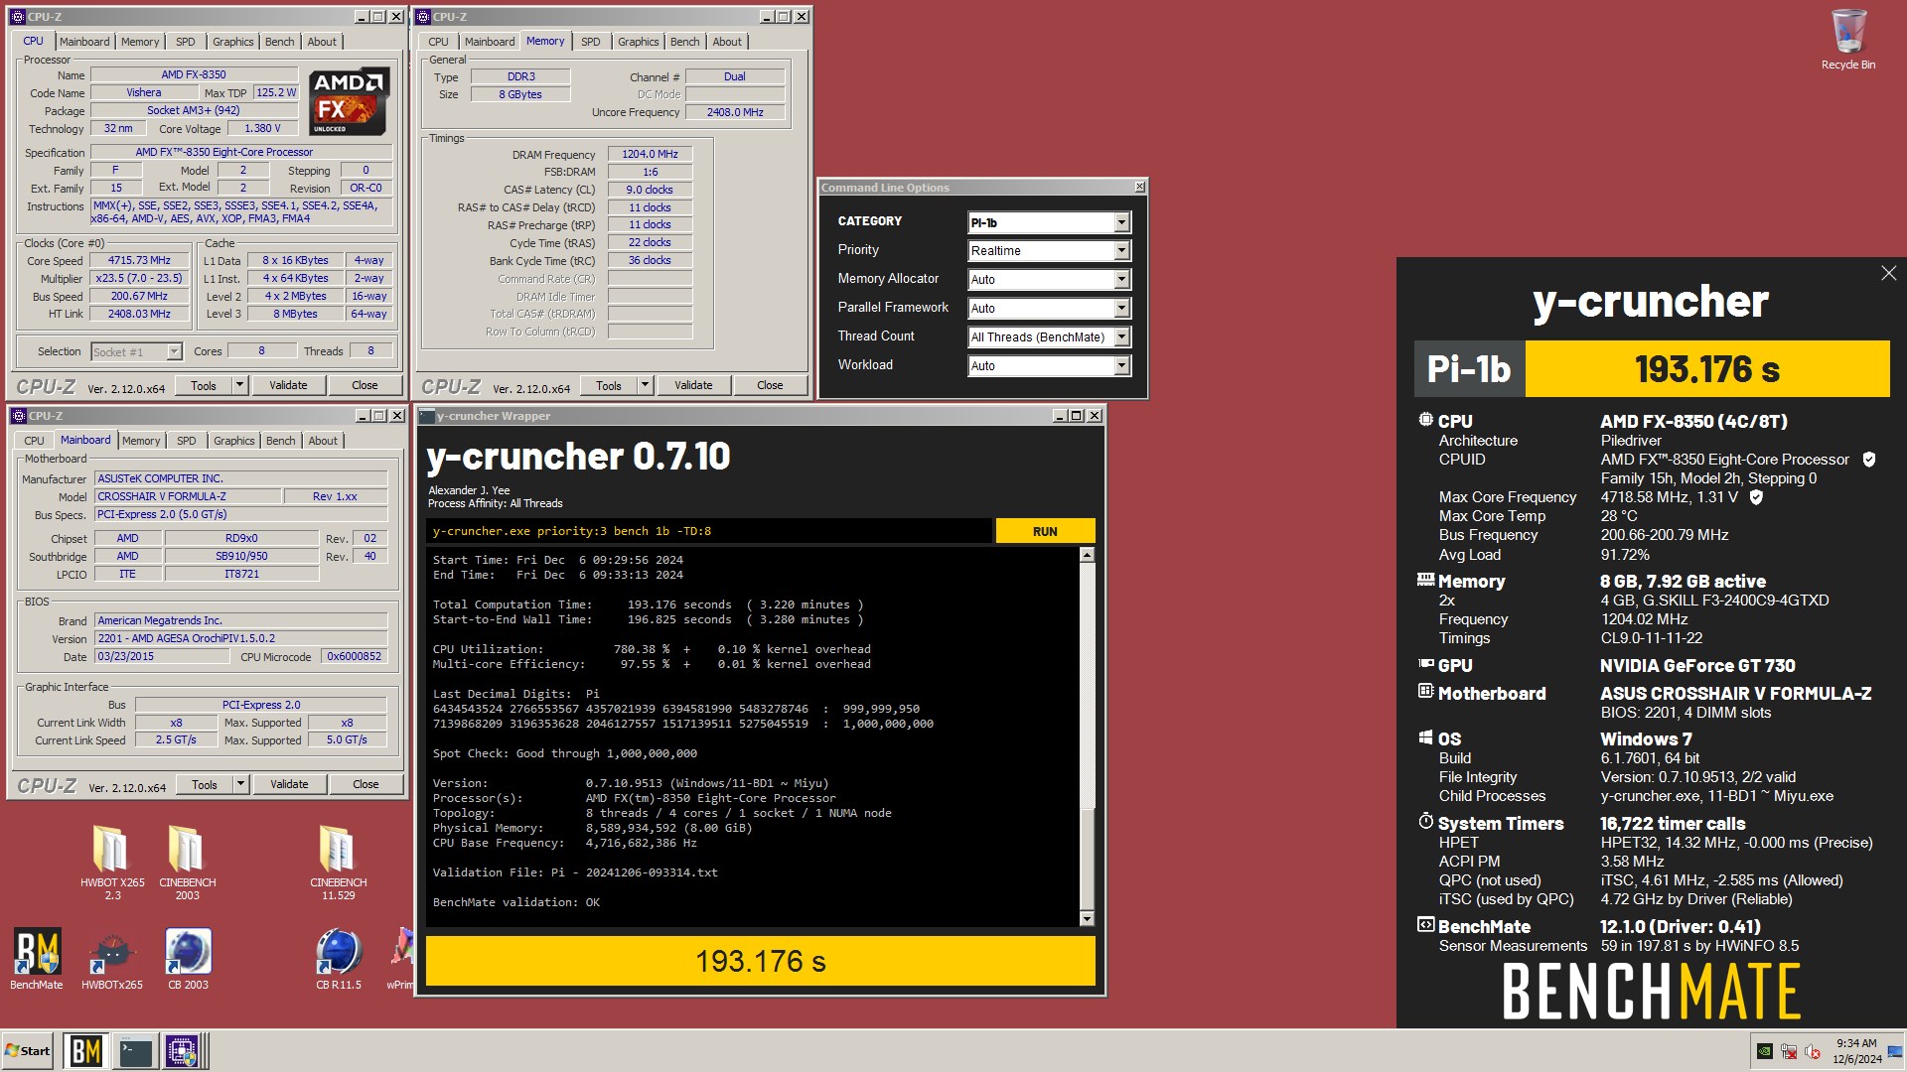Switch to About tab in CPU-Z Mainboard window
Viewport: 1907px width, 1072px height.
click(323, 441)
